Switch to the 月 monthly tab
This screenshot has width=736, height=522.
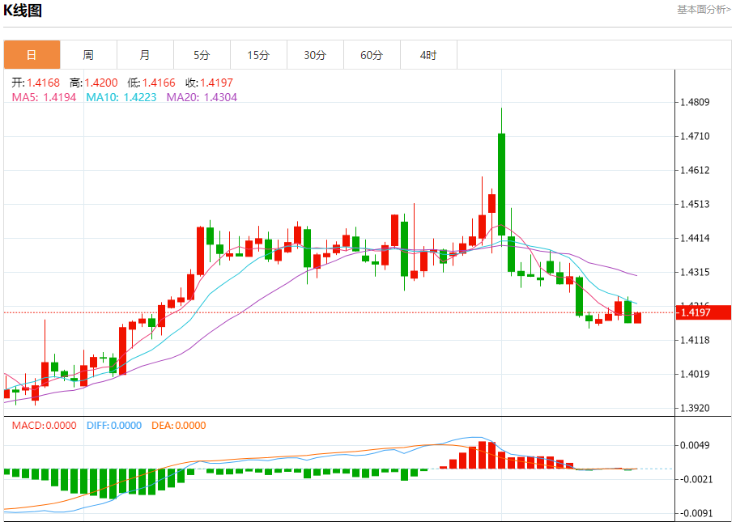[145, 55]
